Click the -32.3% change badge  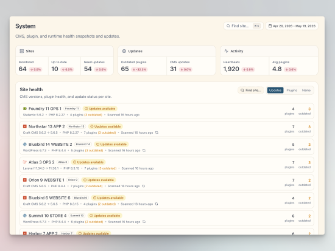[x=139, y=69]
